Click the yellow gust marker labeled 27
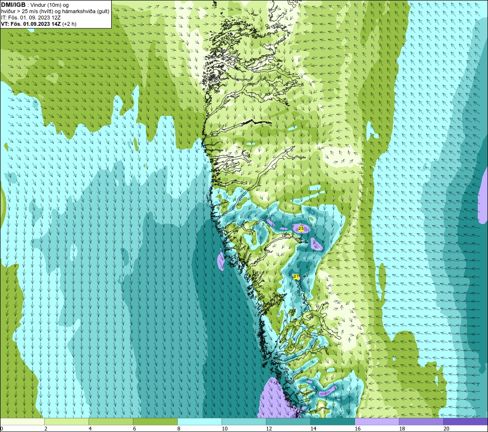This screenshot has height=432, width=488. pos(296,277)
